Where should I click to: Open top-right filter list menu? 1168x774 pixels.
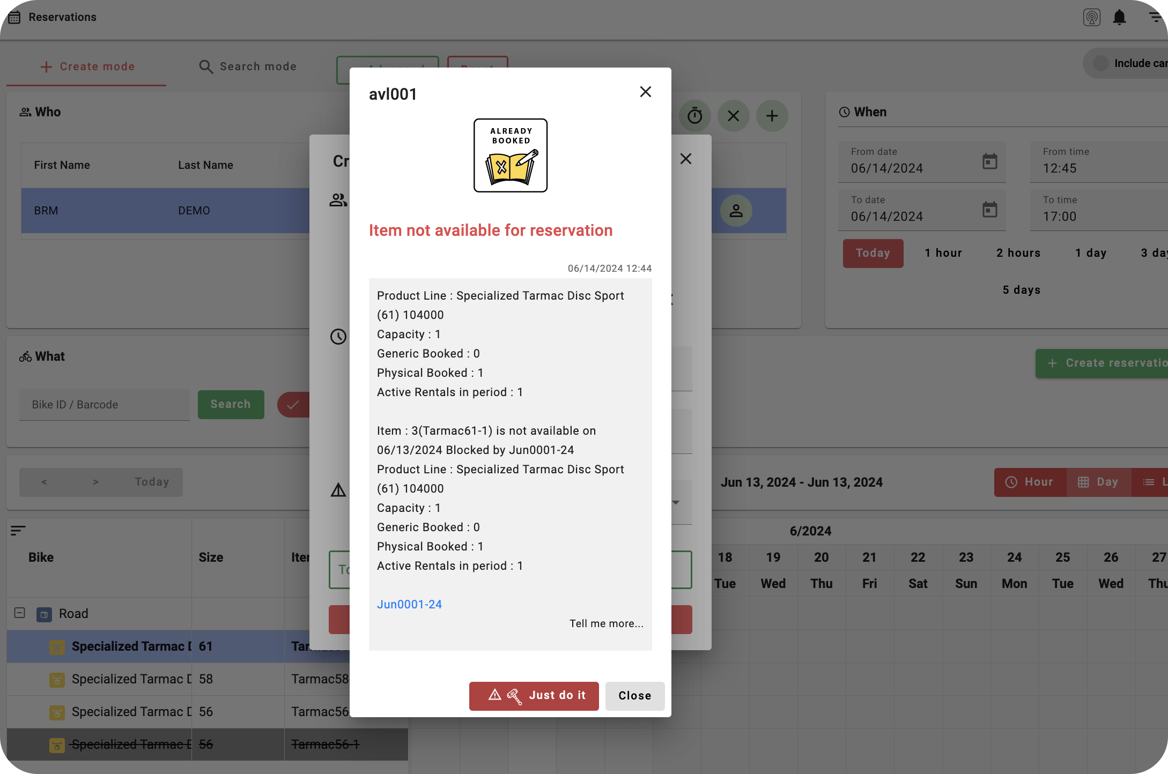tap(1156, 17)
